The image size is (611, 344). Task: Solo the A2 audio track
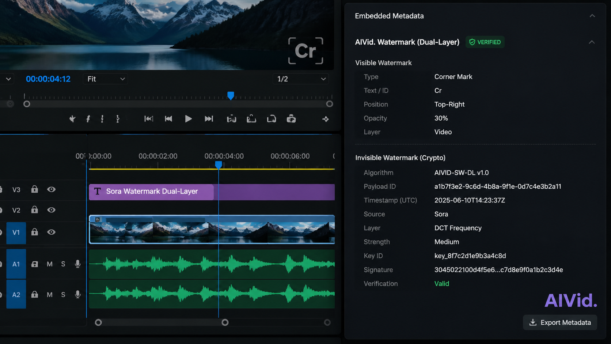pyautogui.click(x=63, y=295)
